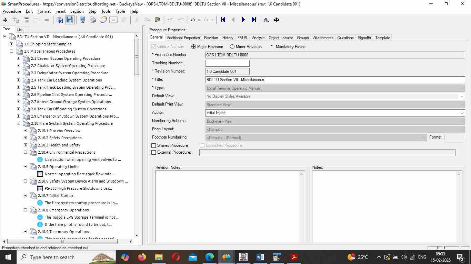Screen dimensions: 471x264
Task: Select 2.10.7 Initial Startup tree item
Action: (x=56, y=196)
